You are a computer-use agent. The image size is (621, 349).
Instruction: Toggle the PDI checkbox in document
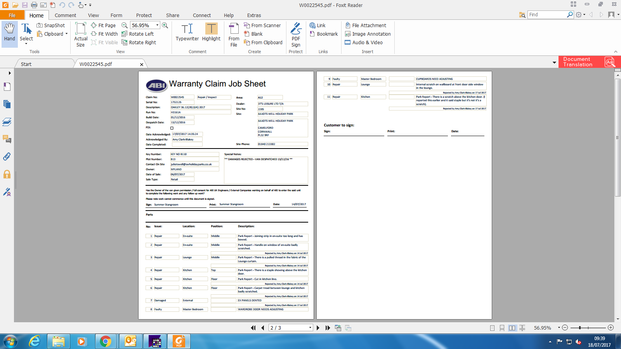pyautogui.click(x=172, y=128)
